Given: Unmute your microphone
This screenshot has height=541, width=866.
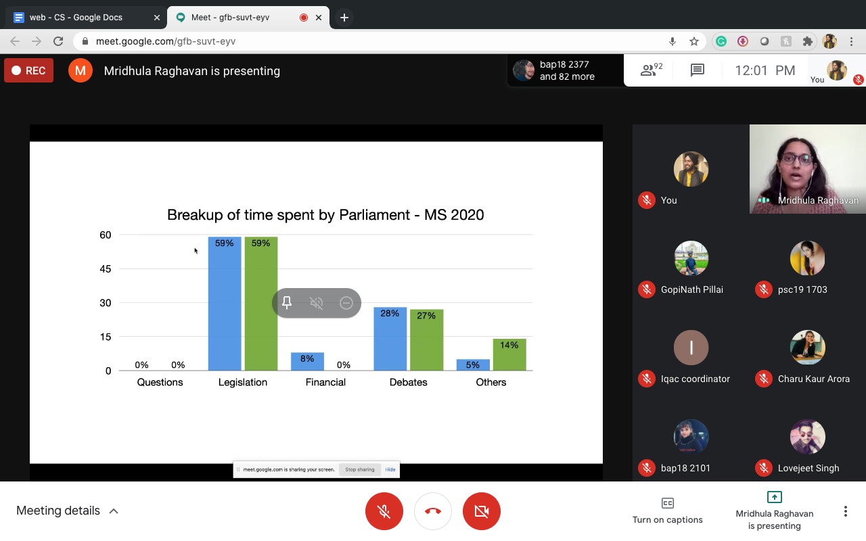Looking at the screenshot, I should (x=384, y=511).
